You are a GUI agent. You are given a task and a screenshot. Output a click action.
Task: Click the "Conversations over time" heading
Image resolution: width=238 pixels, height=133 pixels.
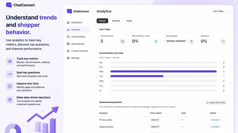point(111,53)
